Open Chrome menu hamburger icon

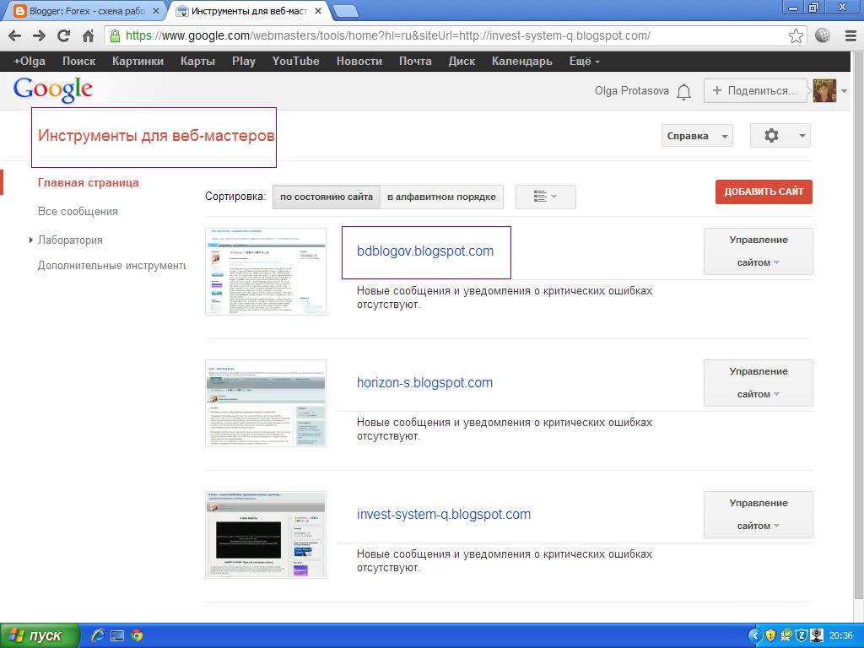pos(850,35)
